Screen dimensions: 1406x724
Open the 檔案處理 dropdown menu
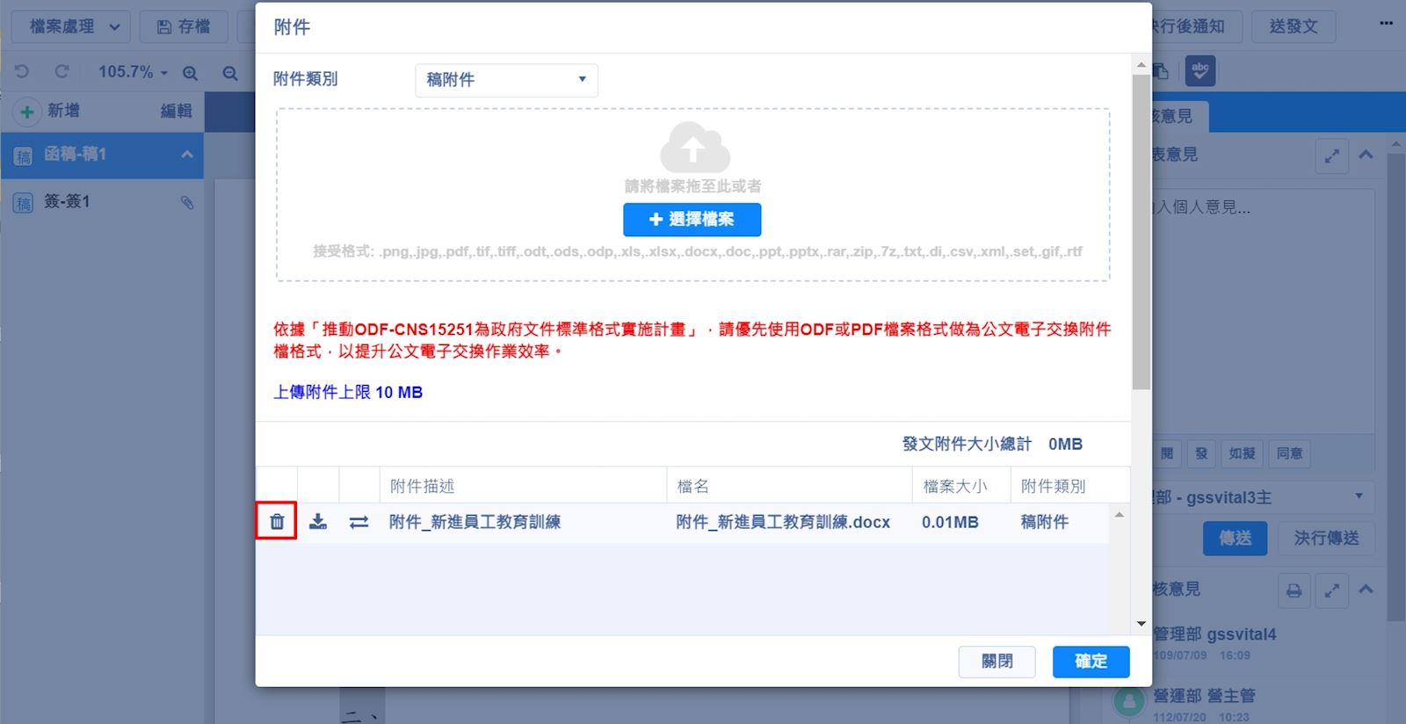[74, 26]
